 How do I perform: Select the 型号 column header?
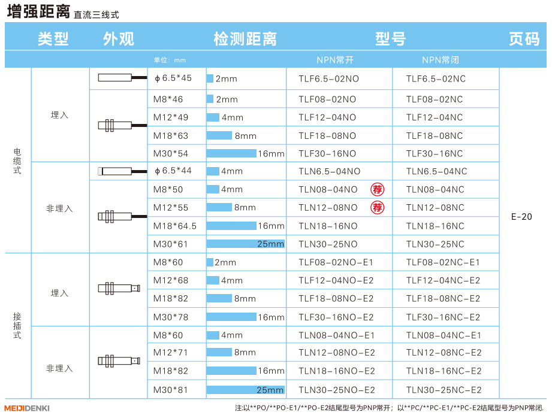[x=390, y=39]
